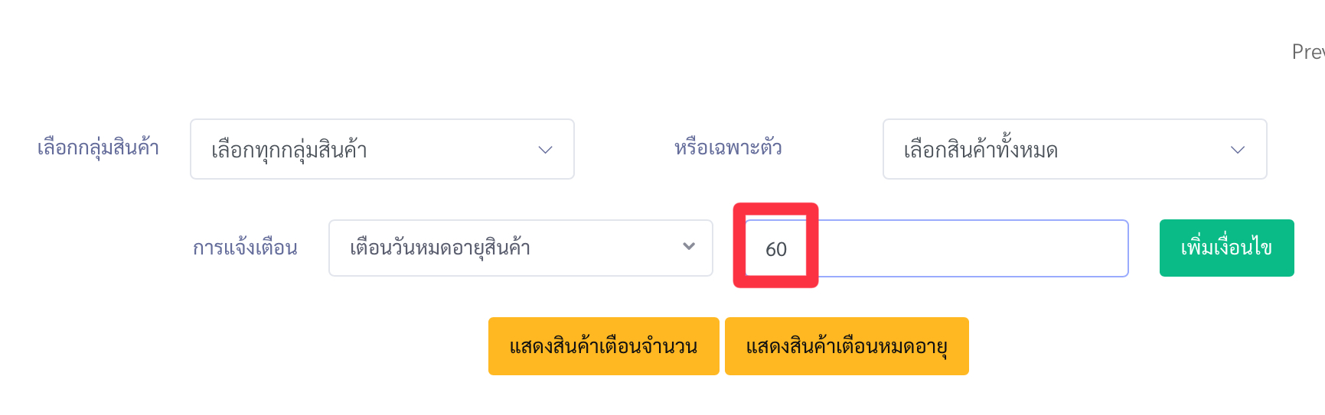
Task: Open the เลือกทุกกลุ่มสินค้า product group dropdown
Action: coord(382,149)
